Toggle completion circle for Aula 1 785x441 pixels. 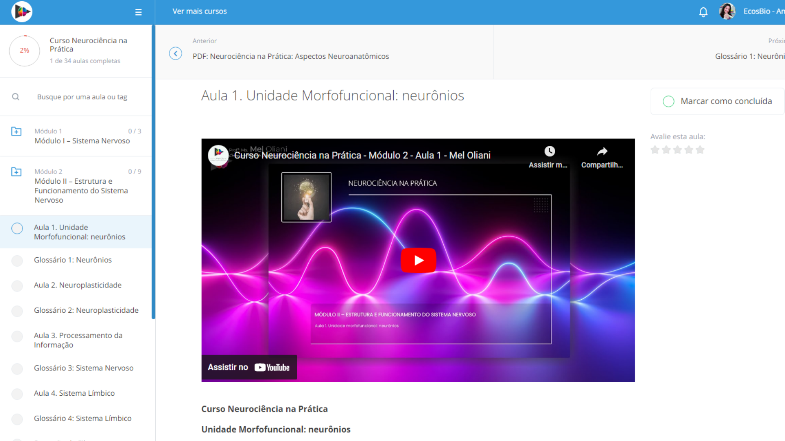(17, 228)
